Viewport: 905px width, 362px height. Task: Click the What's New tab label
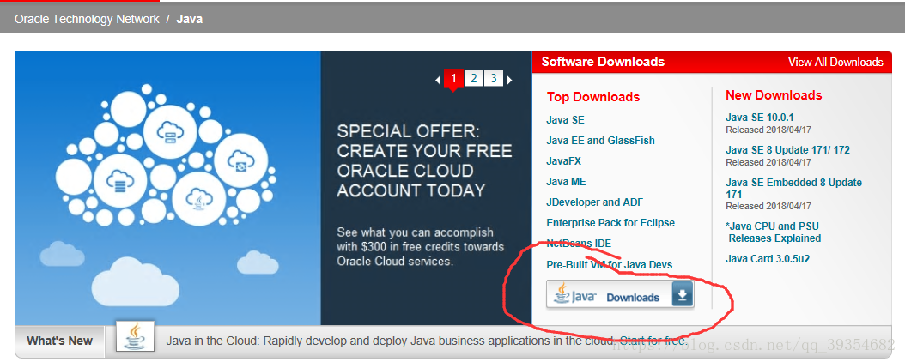(x=59, y=341)
